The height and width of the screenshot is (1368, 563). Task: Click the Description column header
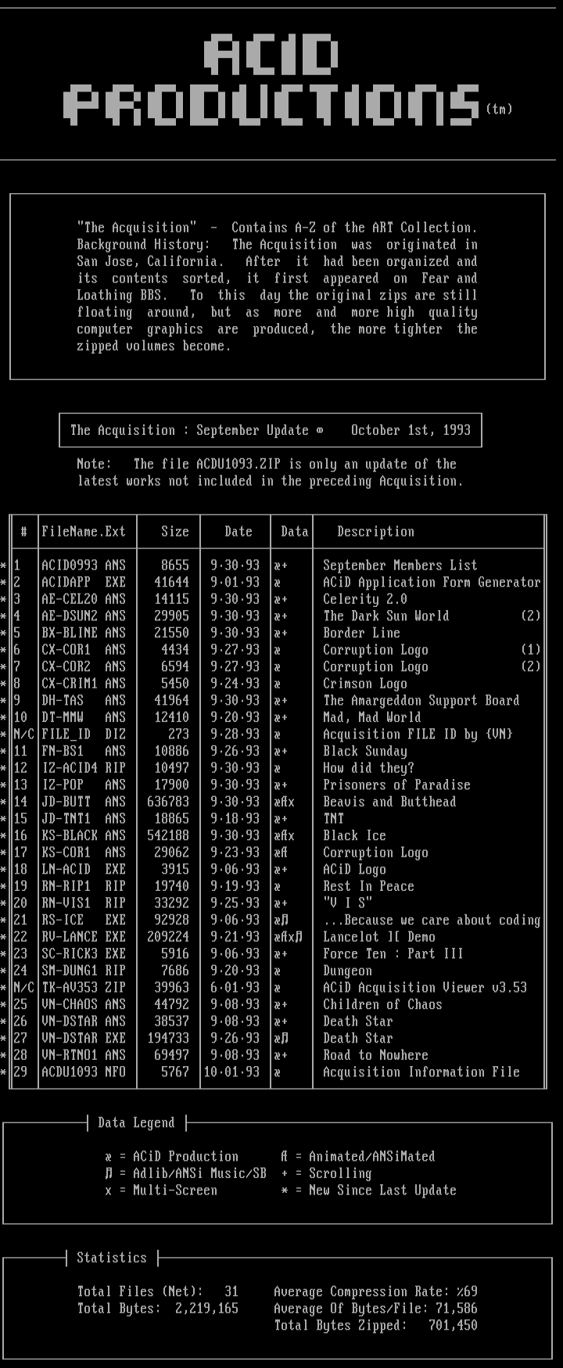pos(375,532)
